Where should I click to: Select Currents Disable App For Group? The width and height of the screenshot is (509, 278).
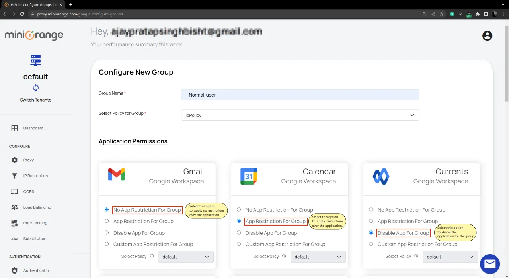coord(371,232)
